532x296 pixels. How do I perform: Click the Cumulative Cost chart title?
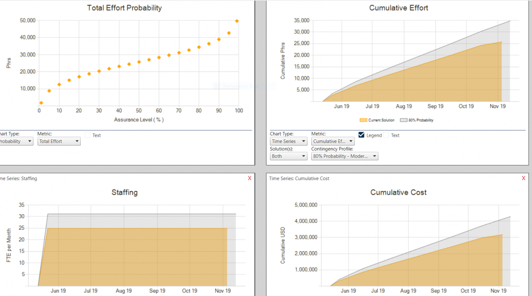coord(399,192)
